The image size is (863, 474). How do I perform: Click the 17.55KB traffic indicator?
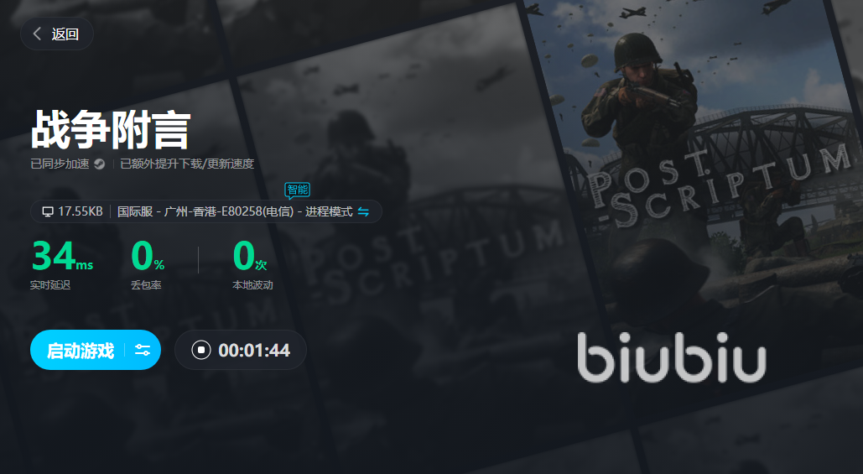[x=81, y=211]
